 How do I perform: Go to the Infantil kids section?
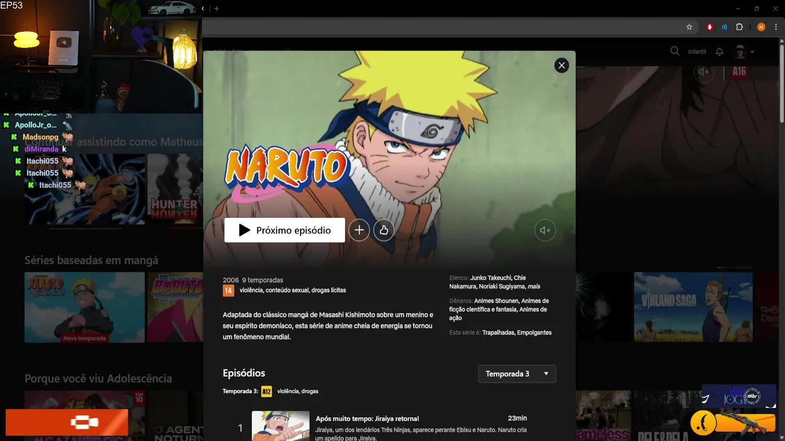tap(697, 52)
